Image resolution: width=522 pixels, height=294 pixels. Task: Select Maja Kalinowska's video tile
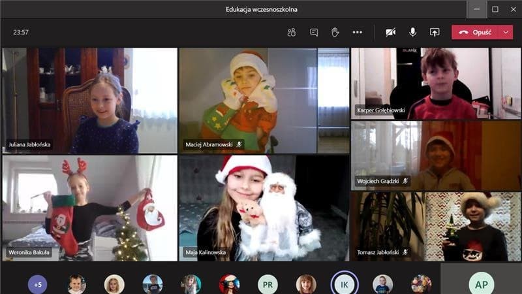(264, 208)
